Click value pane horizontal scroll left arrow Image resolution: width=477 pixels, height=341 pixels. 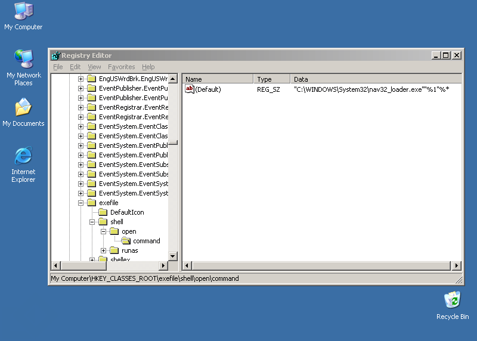pos(187,265)
